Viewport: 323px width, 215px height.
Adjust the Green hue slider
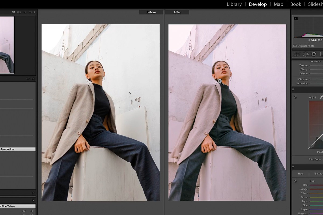(x=316, y=197)
